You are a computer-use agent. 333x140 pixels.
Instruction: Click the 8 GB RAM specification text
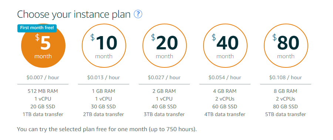pyautogui.click(x=286, y=91)
